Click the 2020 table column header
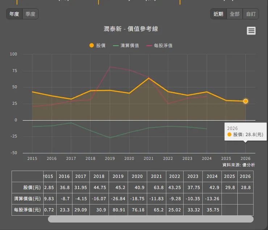Image resolution: width=268 pixels, height=230 pixels. 137,176
